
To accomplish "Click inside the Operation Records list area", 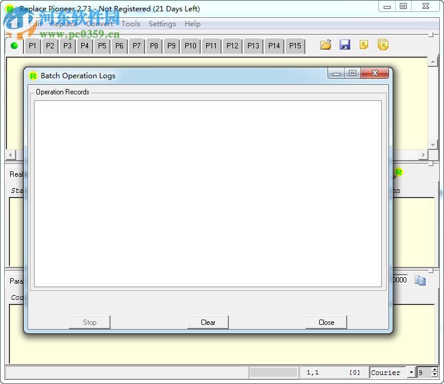I will [x=208, y=193].
